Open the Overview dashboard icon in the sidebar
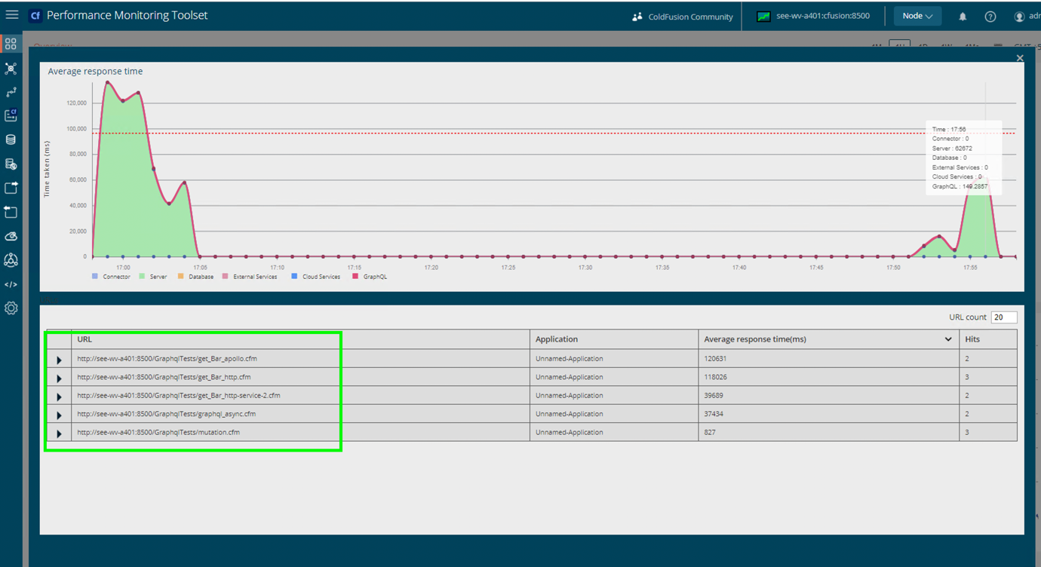The height and width of the screenshot is (567, 1041). click(11, 43)
